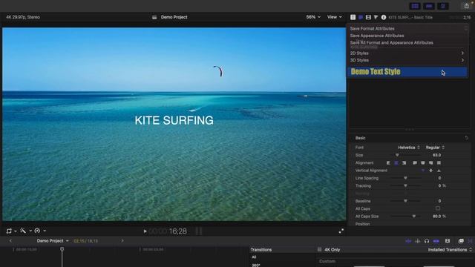This screenshot has height=267, width=475.
Task: Enter full-screen viewer with expand arrows
Action: 341,231
